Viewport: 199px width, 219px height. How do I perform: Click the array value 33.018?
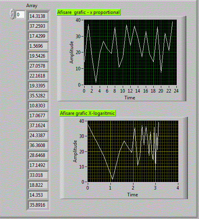tap(37, 175)
